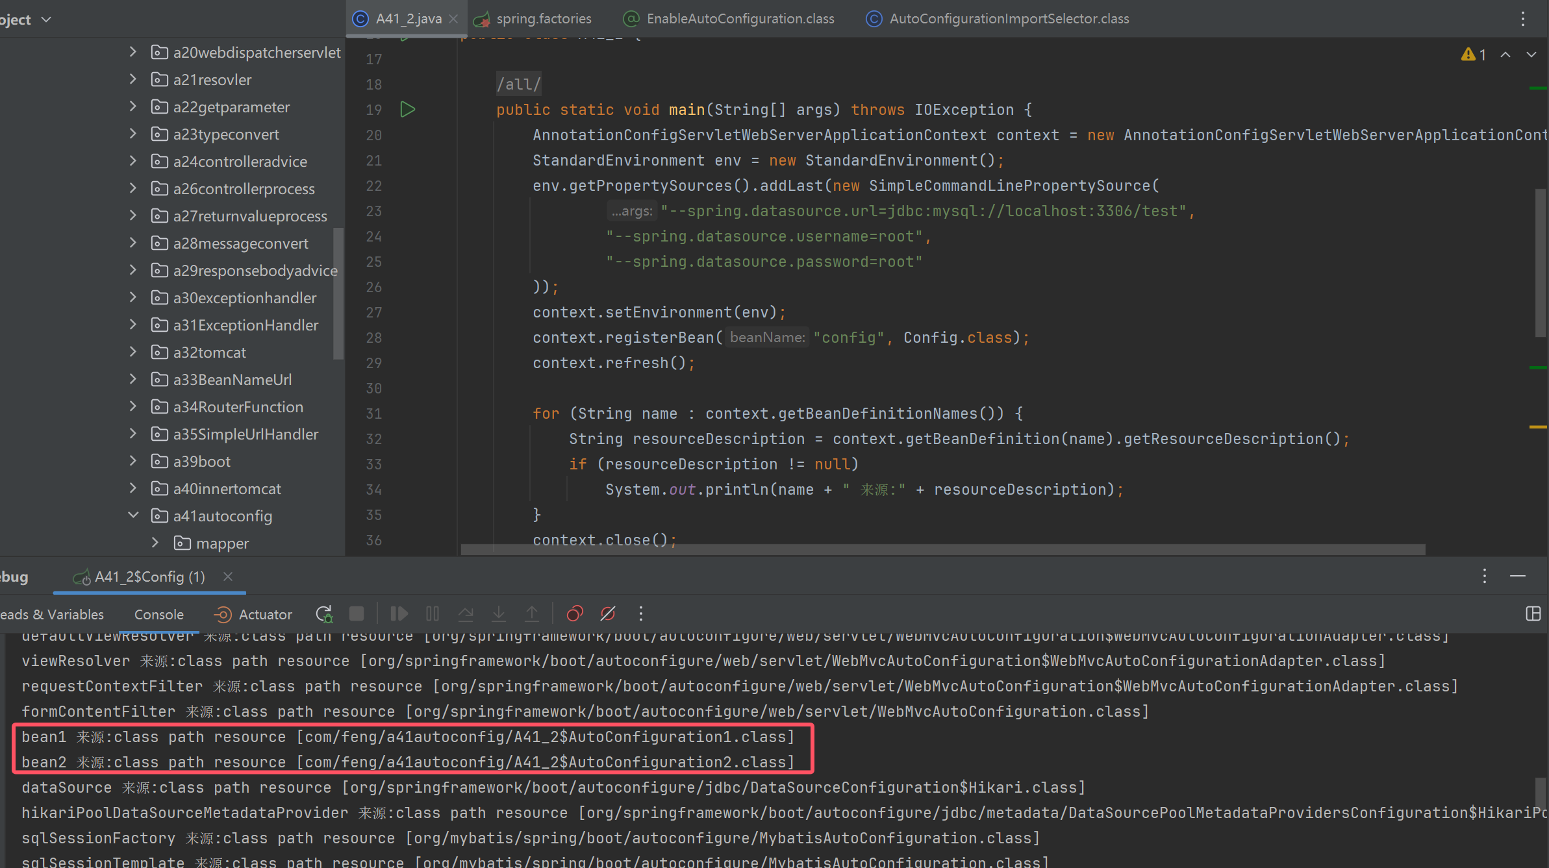
Task: Switch to spring.factories editor tab
Action: point(533,19)
